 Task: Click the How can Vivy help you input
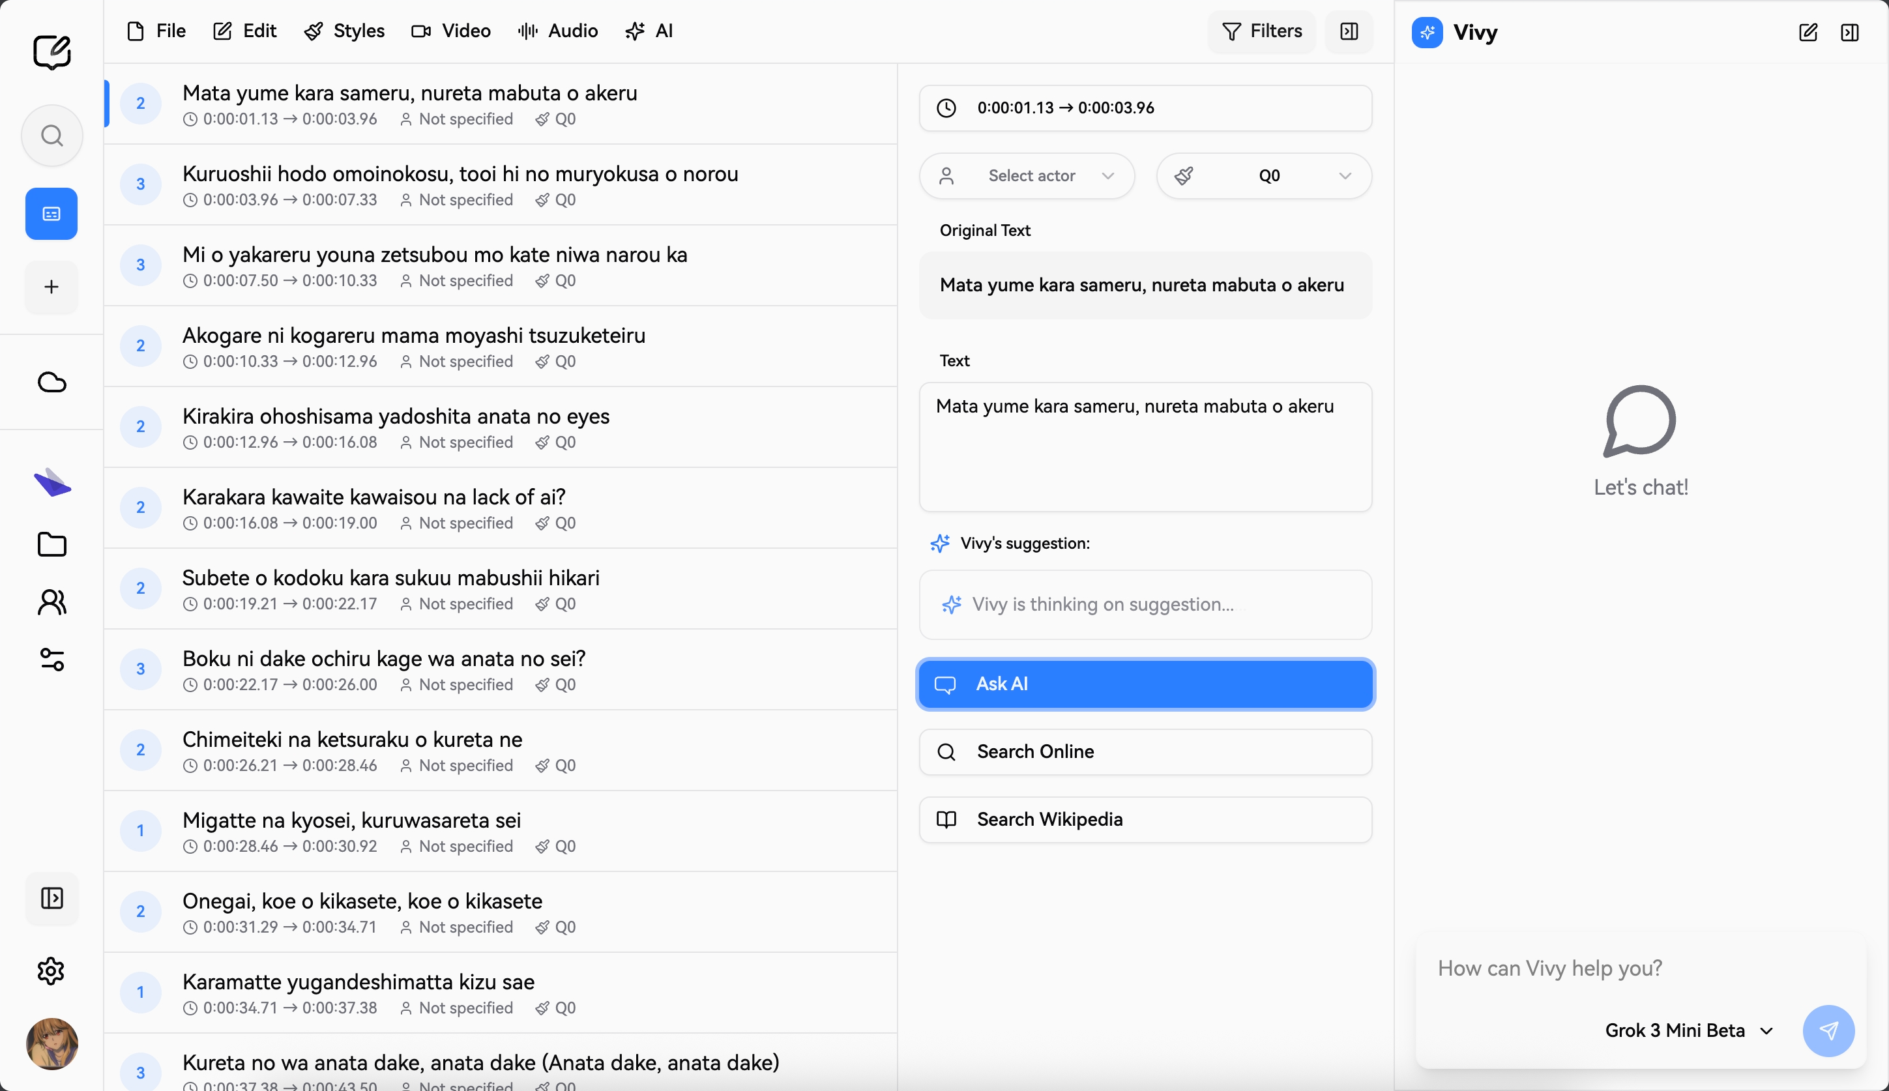point(1641,968)
